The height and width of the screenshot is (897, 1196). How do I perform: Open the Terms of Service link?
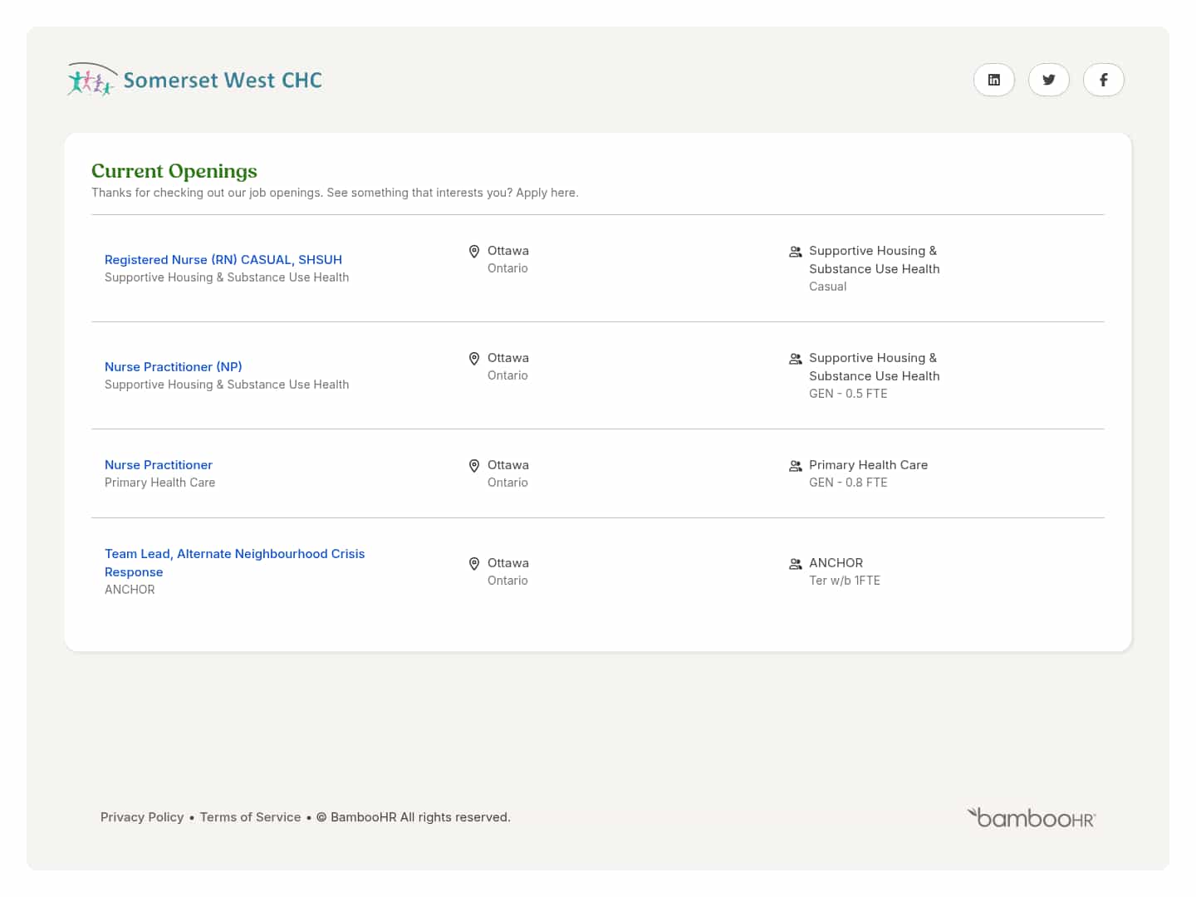250,817
